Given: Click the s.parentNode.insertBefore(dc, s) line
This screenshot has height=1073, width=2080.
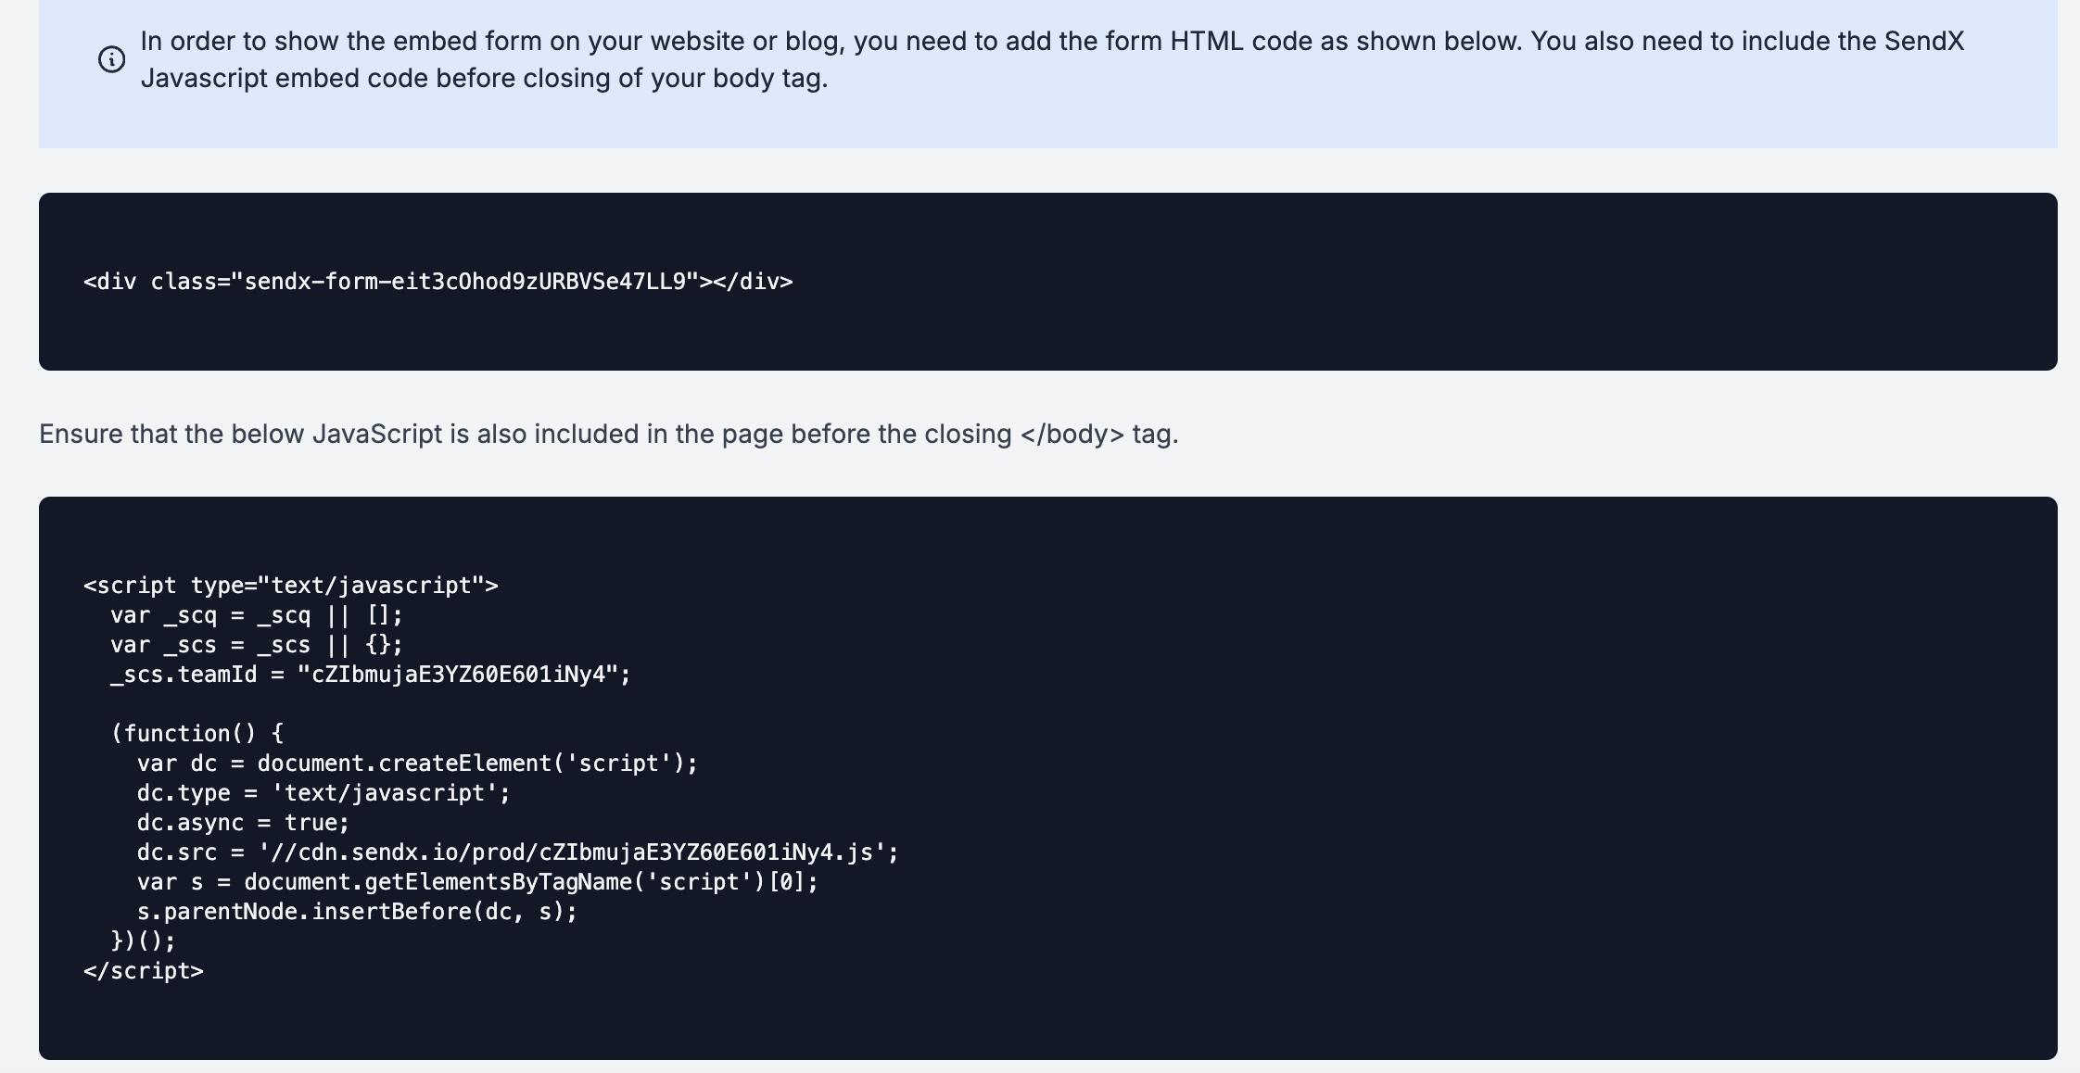Looking at the screenshot, I should tap(357, 912).
